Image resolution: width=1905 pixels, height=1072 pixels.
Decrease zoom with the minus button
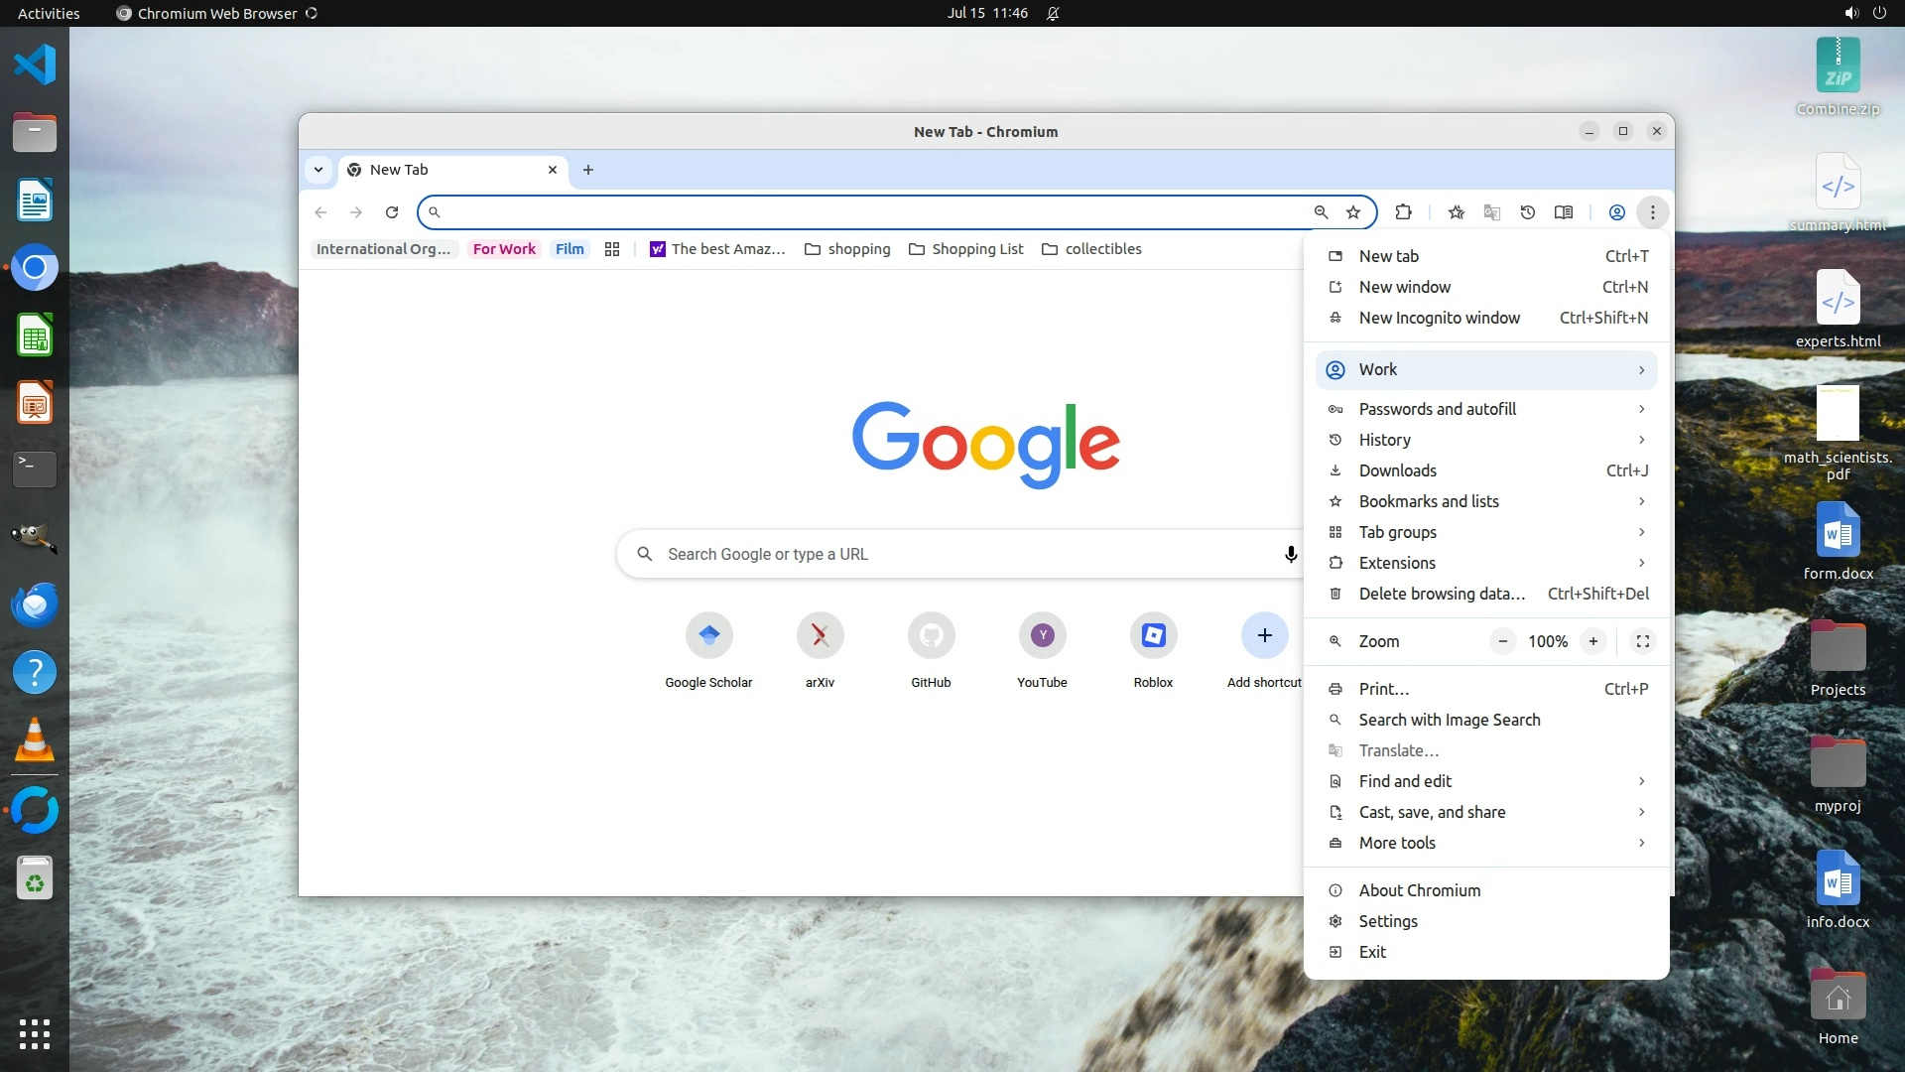(x=1503, y=641)
